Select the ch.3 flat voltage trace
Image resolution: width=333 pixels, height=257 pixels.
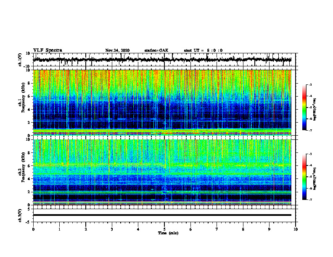coord(162,215)
